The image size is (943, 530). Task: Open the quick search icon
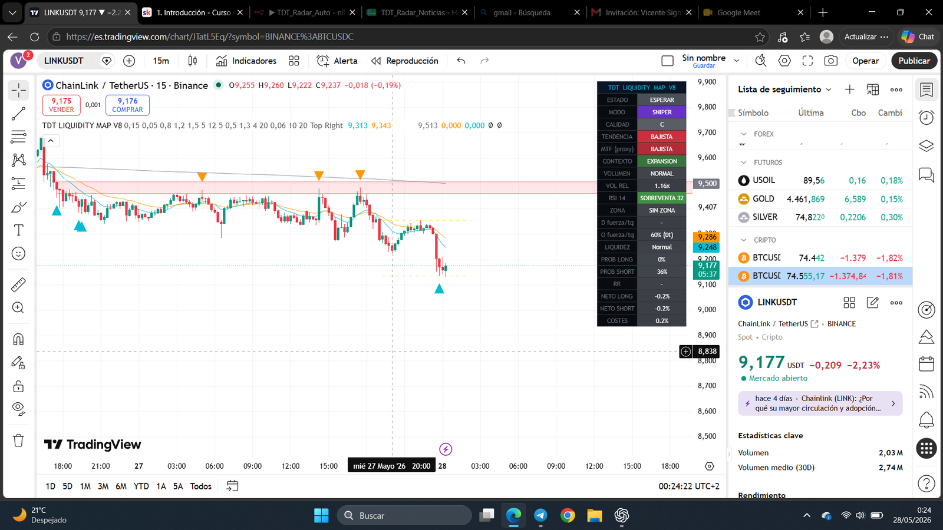(x=761, y=61)
